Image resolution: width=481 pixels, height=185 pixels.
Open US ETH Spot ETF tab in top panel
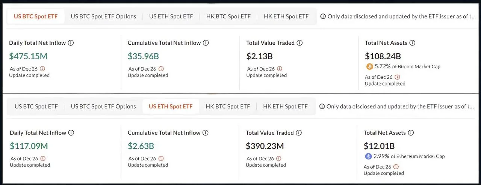(171, 17)
